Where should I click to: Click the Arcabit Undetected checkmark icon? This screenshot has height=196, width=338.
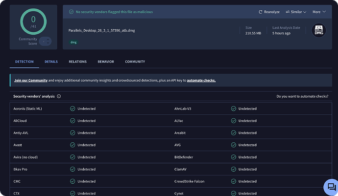pos(234,133)
